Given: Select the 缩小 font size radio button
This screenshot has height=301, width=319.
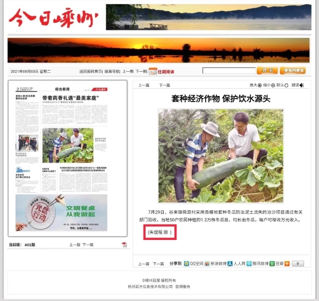Looking at the screenshot, I should click(273, 85).
